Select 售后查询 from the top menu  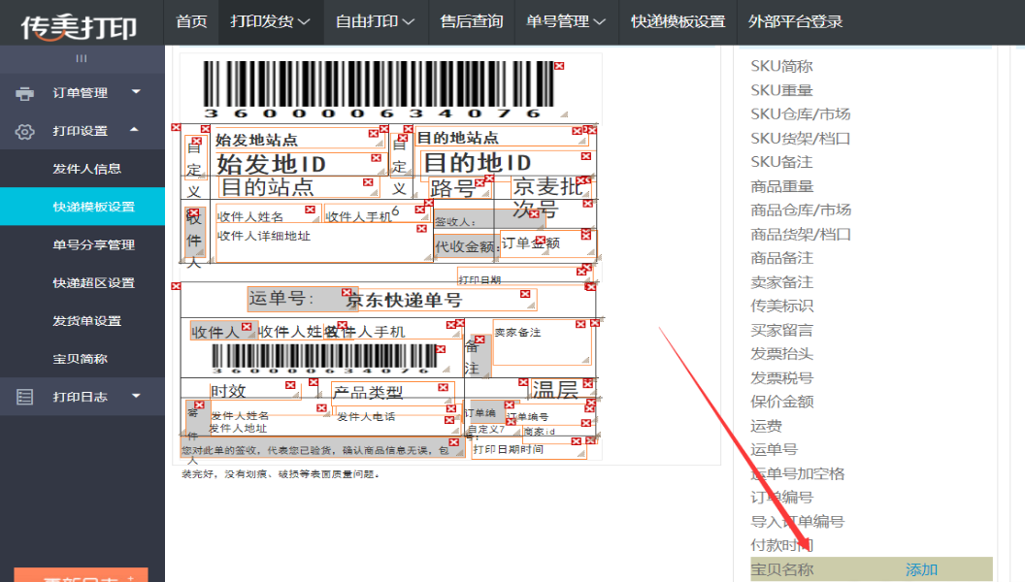pos(472,21)
